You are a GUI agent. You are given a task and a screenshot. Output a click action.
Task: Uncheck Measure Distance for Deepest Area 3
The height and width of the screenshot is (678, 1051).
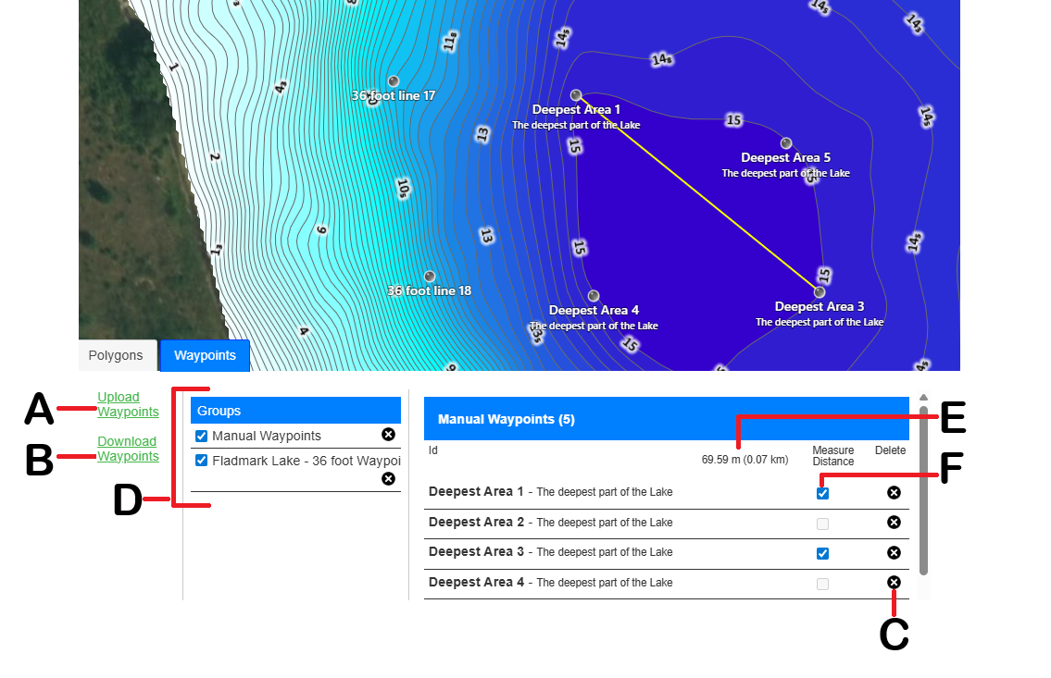point(822,553)
